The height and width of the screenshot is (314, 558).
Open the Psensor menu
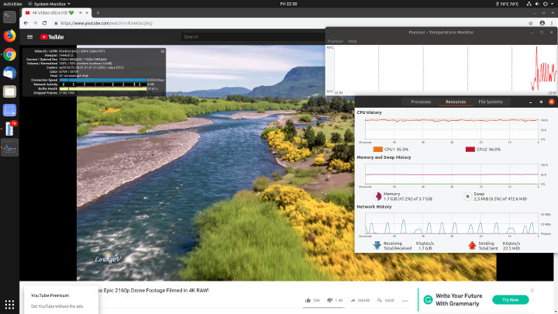pyautogui.click(x=336, y=41)
